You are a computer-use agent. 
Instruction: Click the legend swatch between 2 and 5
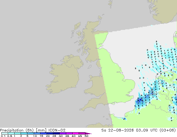point(24,133)
